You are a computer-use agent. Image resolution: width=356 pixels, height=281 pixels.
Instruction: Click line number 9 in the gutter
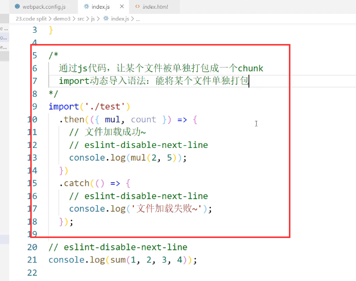pyautogui.click(x=34, y=106)
